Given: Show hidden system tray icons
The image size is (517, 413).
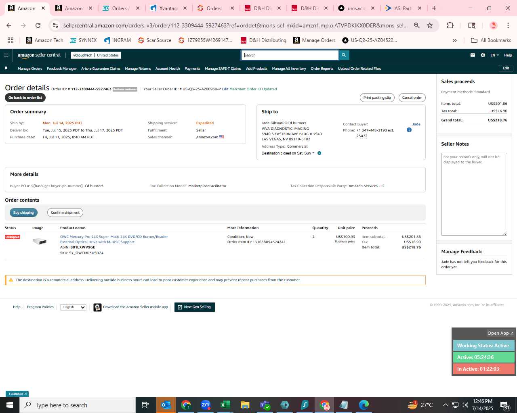Looking at the screenshot, I should [445, 405].
